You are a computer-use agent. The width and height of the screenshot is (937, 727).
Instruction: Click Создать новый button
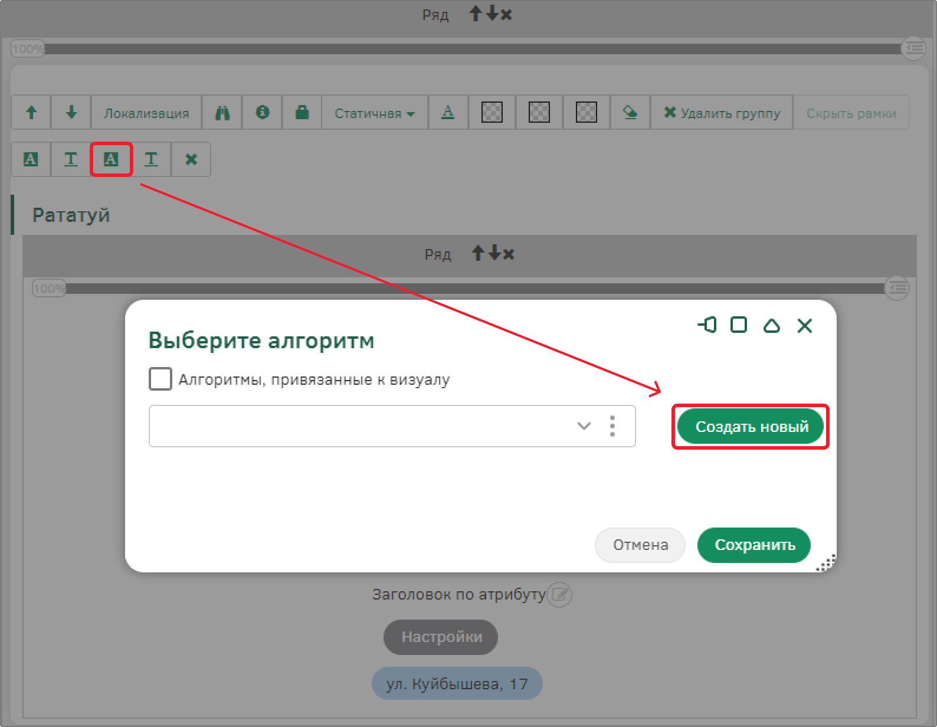pyautogui.click(x=751, y=426)
